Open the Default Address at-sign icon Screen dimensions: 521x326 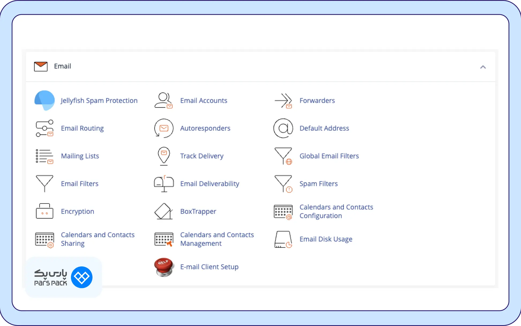[283, 128]
